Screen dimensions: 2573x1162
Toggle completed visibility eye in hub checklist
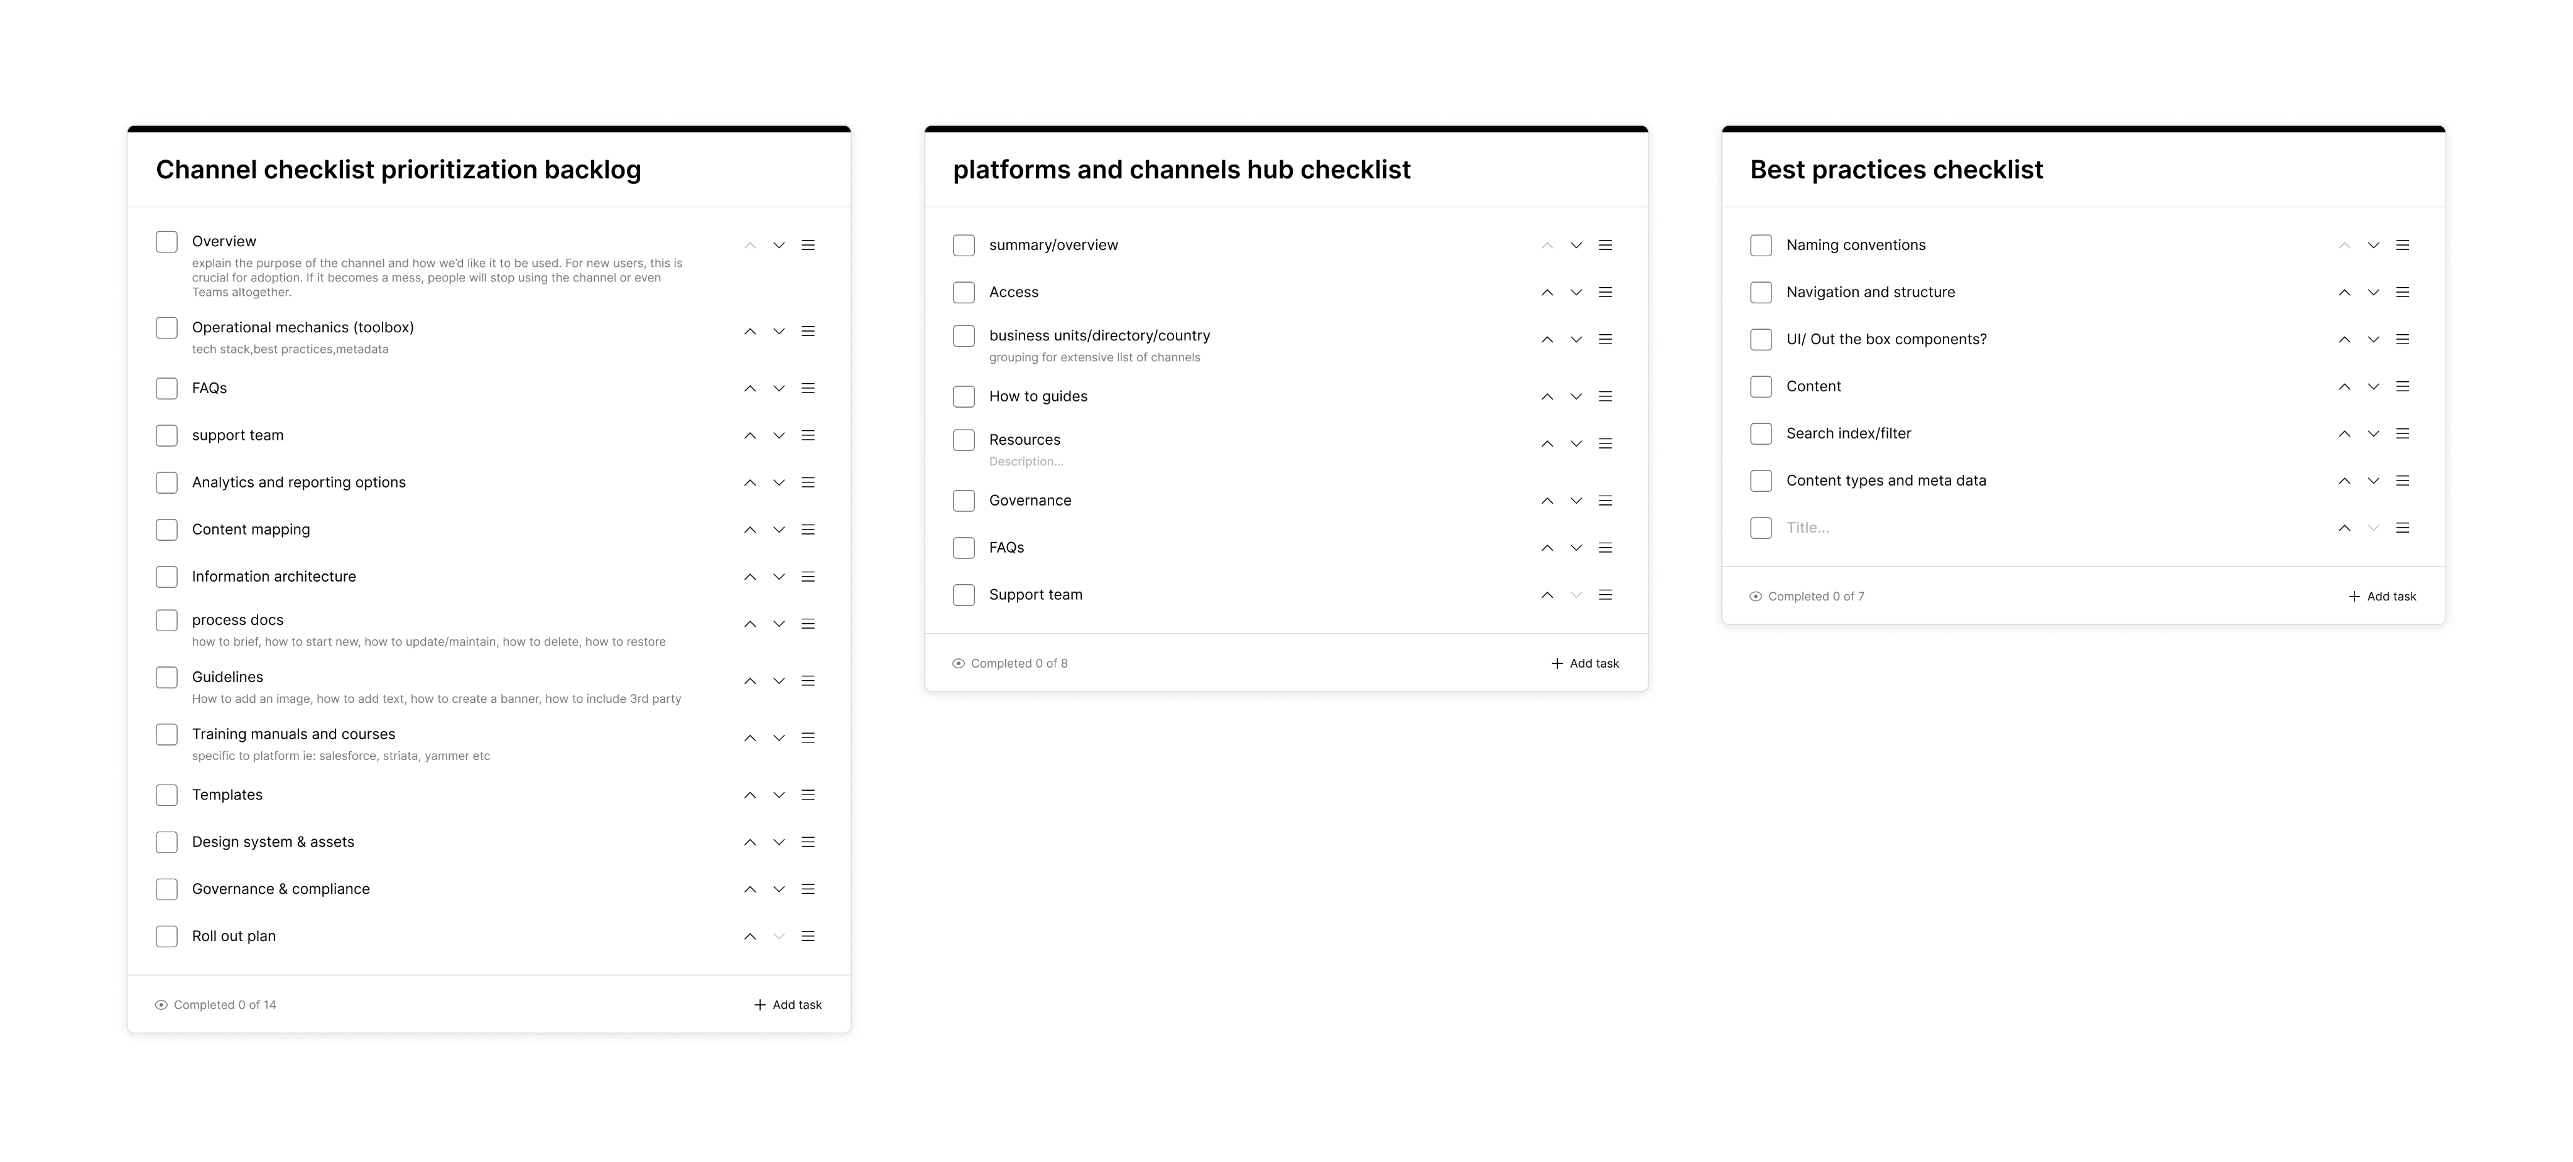click(959, 663)
